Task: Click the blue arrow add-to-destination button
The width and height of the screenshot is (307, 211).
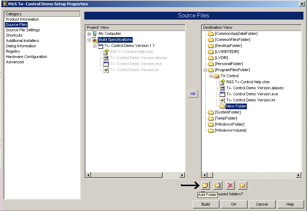Action: tap(193, 94)
